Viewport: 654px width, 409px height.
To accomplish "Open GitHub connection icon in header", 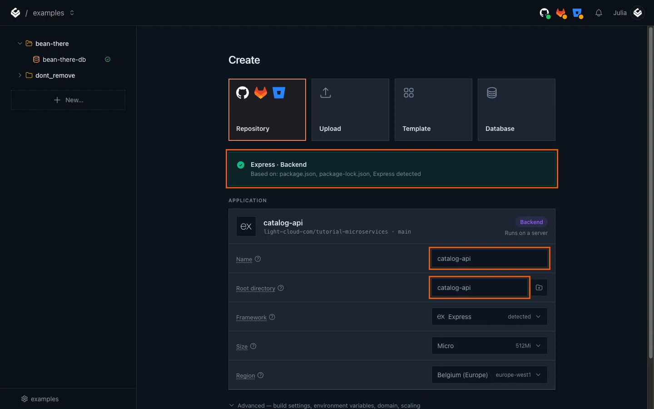I will coord(545,13).
